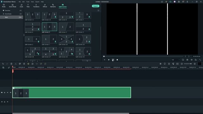Choose the Split Screen 6 template
This screenshot has width=203, height=114.
(x=32, y=27)
